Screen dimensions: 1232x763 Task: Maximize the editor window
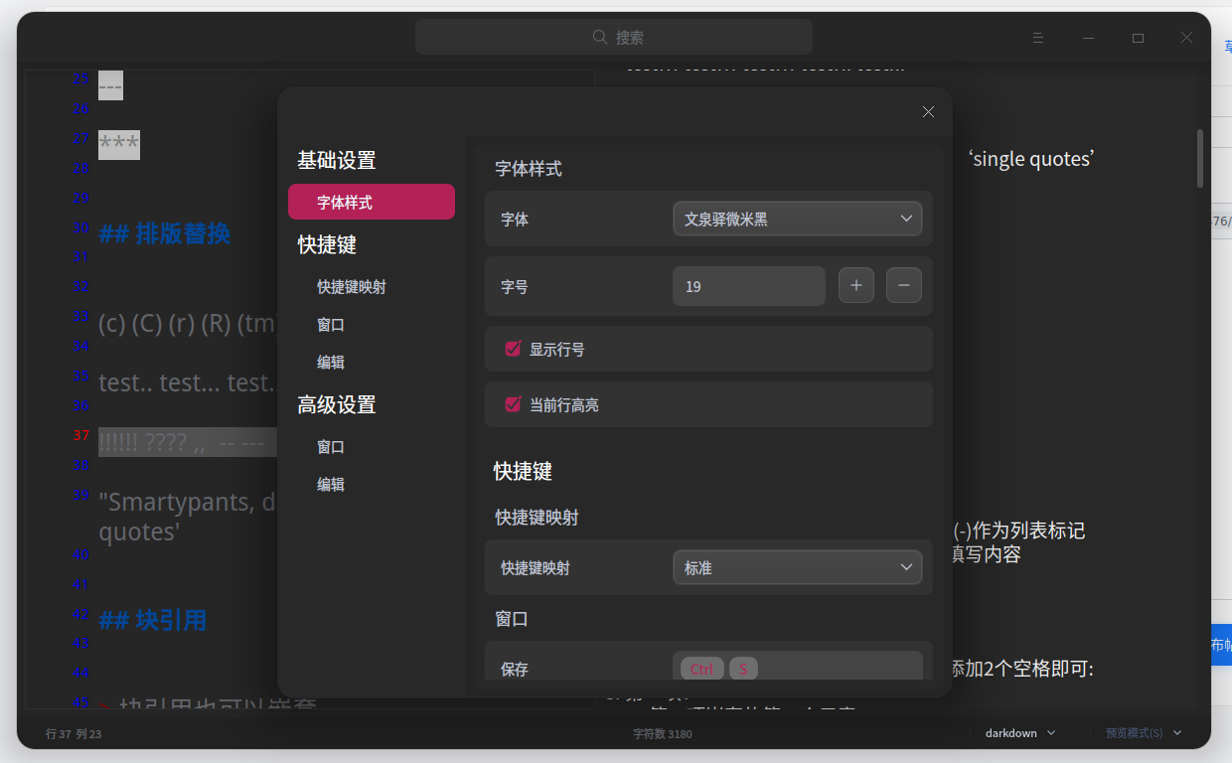coord(1138,38)
